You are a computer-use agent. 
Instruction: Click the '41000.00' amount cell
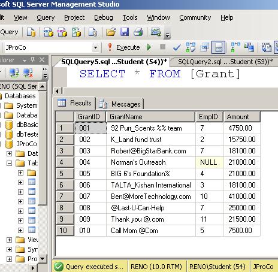[x=242, y=197]
